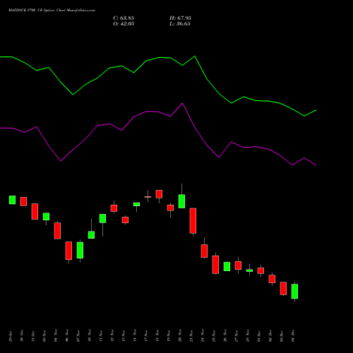Select the green candle for 07 Nov
The height and width of the screenshot is (353, 353).
tap(80, 250)
